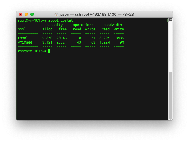189x142 pixels.
Task: Click the red close window button
Action: [x=20, y=14]
